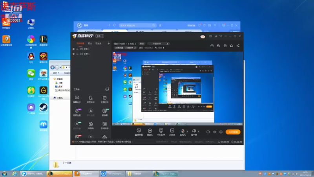Click the modify button next to stream title
The image size is (314, 177).
142,44
